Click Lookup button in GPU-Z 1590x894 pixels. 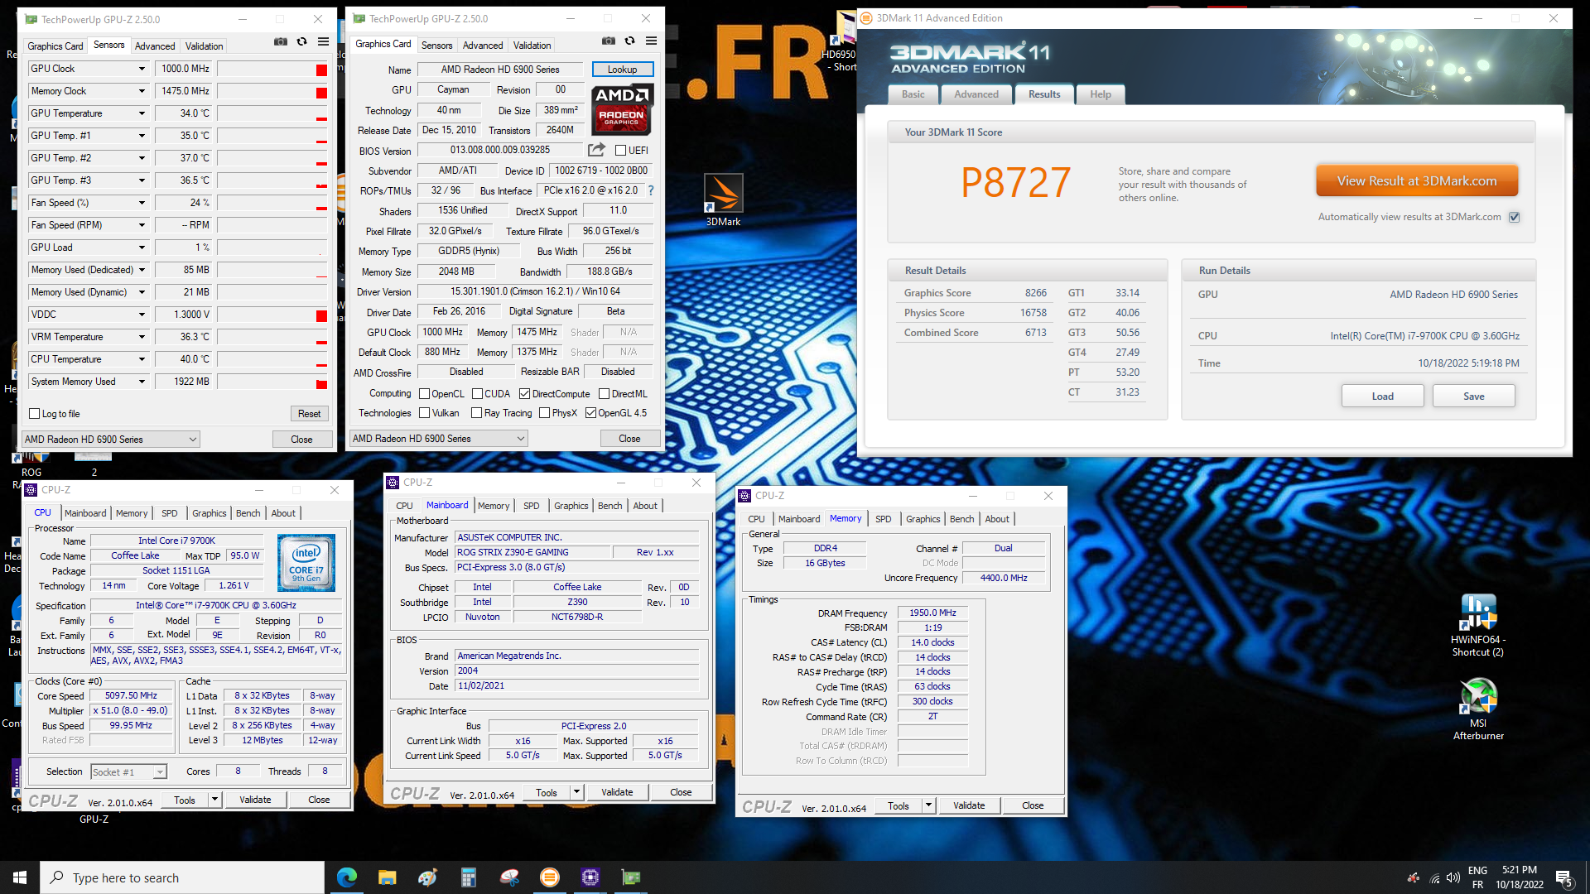pos(623,70)
